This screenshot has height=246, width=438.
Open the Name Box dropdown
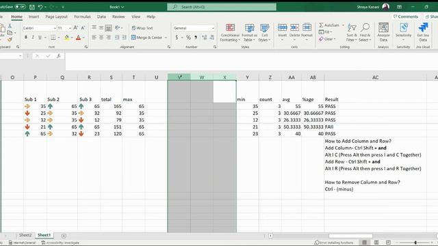tap(20, 56)
